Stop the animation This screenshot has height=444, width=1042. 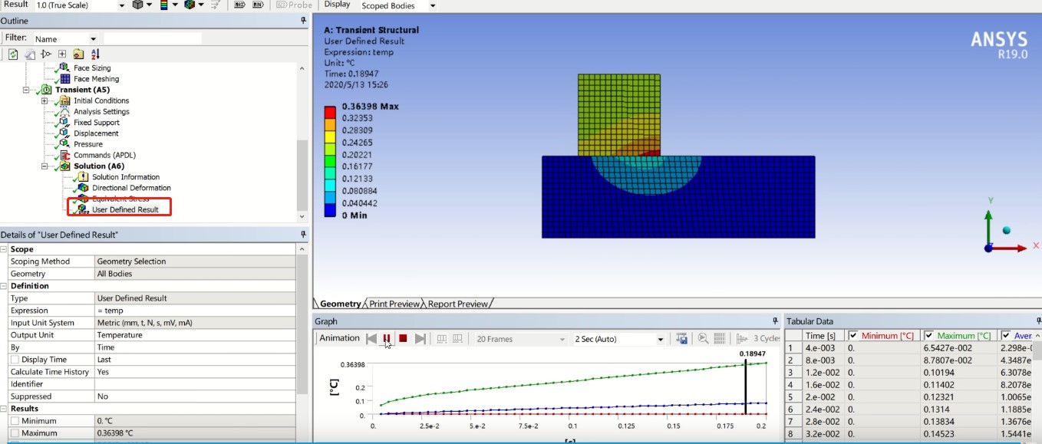pyautogui.click(x=403, y=338)
